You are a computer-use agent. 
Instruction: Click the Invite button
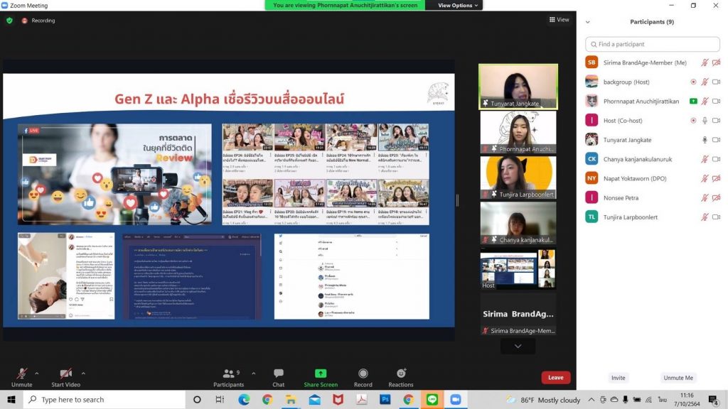(x=619, y=378)
